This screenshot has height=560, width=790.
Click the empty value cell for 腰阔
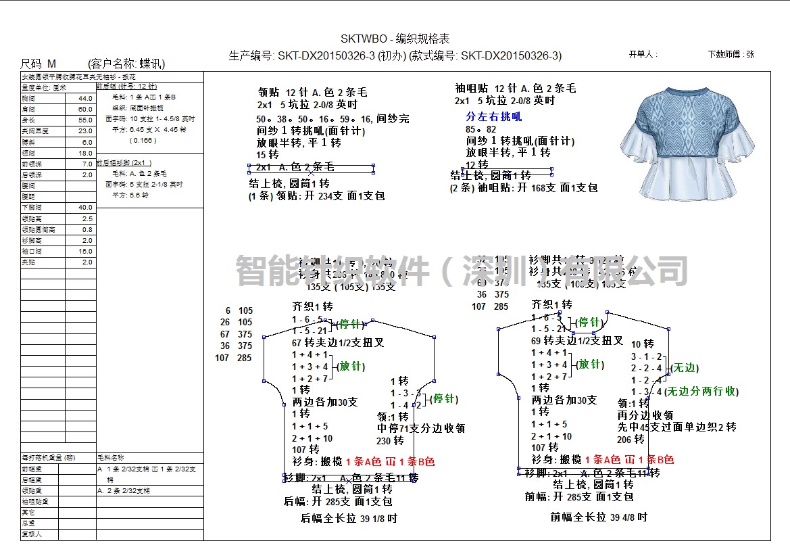tap(80, 186)
